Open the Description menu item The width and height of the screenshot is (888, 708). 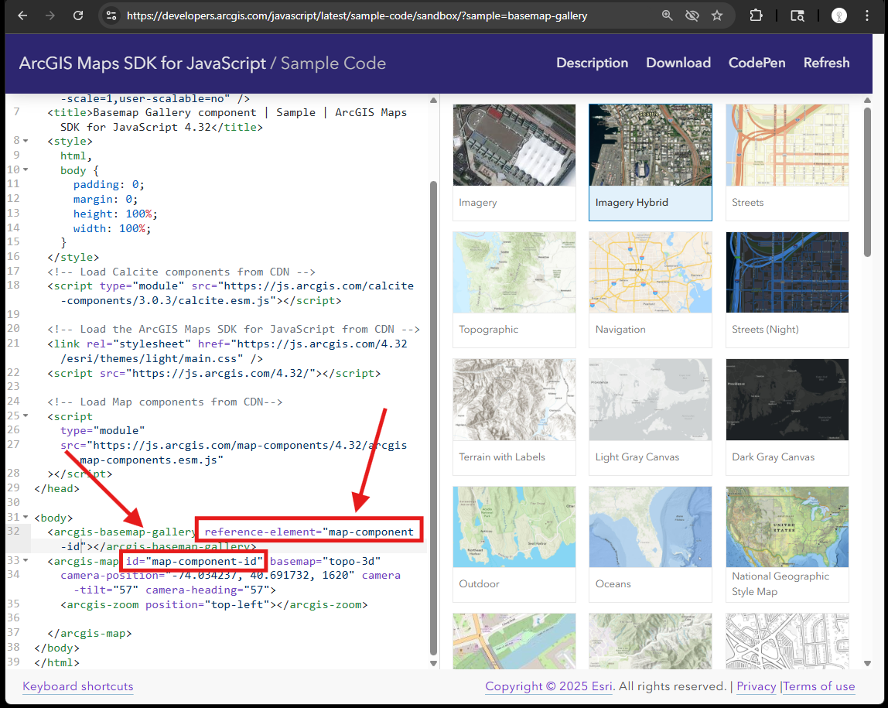[592, 63]
